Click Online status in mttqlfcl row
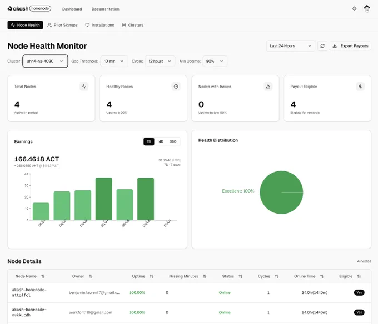 point(225,293)
